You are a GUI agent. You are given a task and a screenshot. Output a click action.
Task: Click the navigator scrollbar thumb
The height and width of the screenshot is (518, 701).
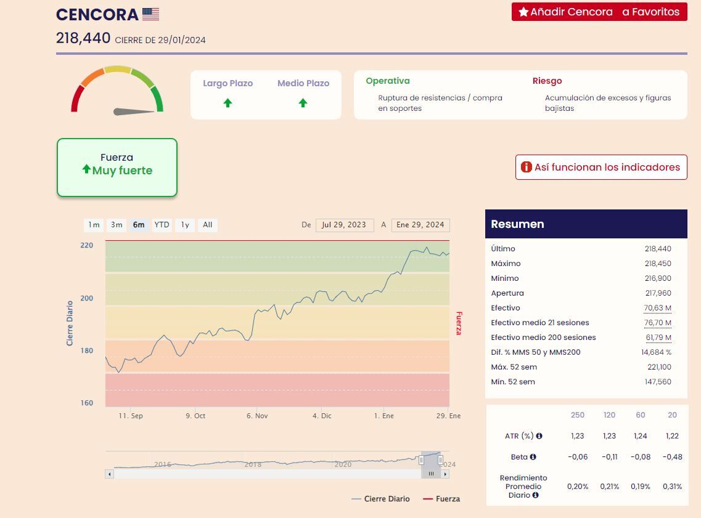(431, 474)
